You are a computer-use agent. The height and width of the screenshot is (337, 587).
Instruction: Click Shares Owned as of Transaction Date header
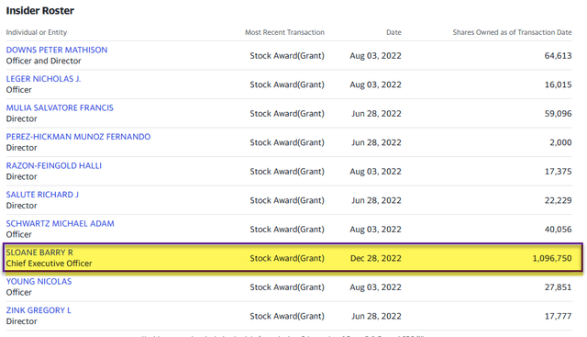(x=512, y=32)
